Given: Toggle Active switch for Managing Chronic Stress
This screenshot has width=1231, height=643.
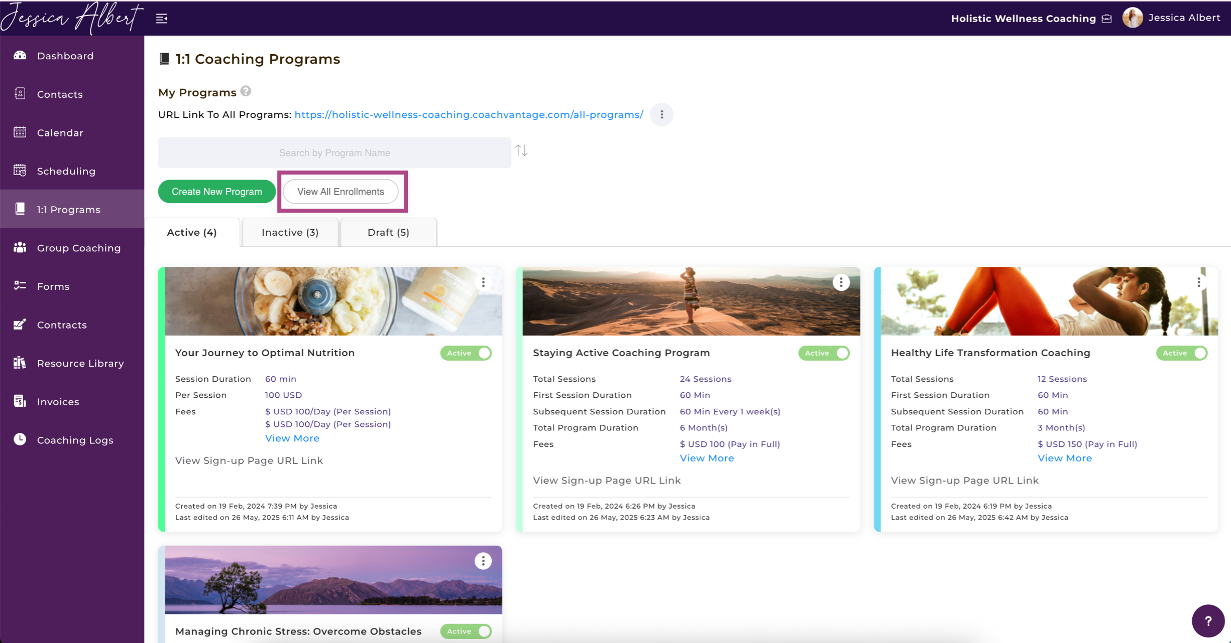Looking at the screenshot, I should pyautogui.click(x=466, y=631).
